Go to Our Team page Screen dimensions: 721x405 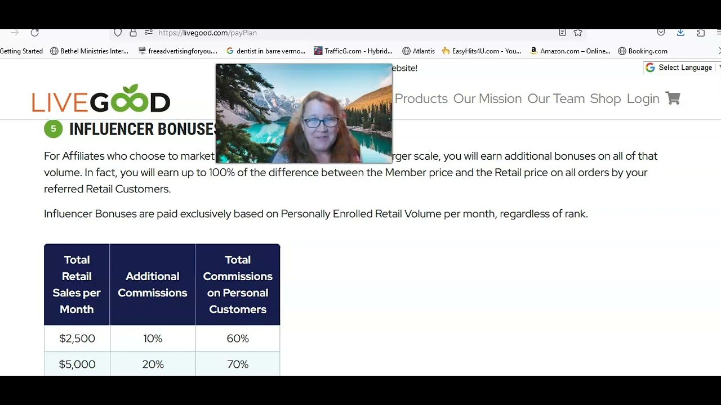click(x=556, y=98)
